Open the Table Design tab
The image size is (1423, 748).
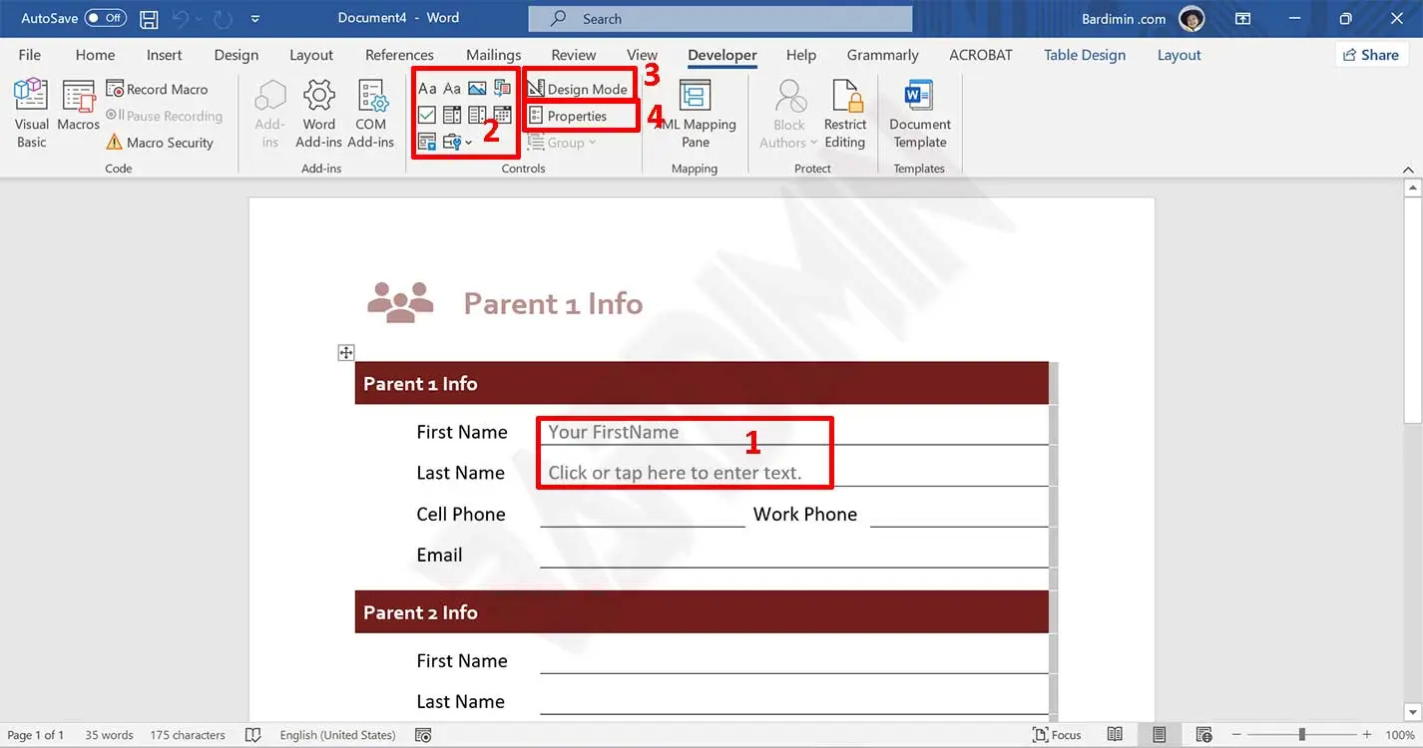1084,55
